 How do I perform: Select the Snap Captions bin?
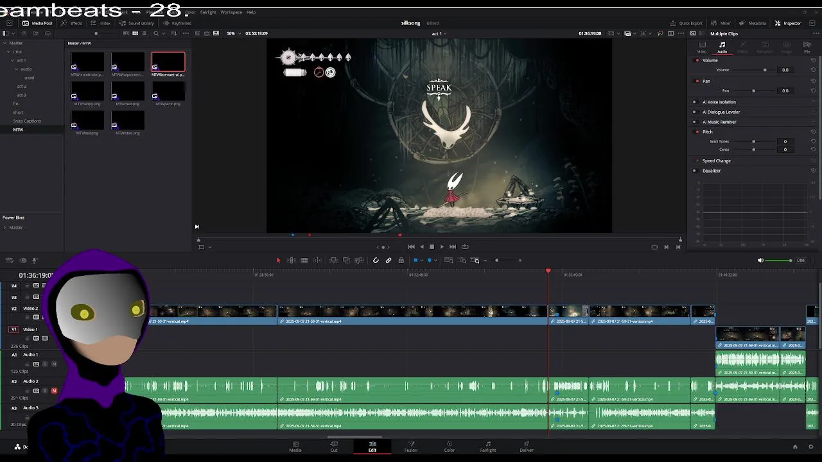pyautogui.click(x=26, y=121)
